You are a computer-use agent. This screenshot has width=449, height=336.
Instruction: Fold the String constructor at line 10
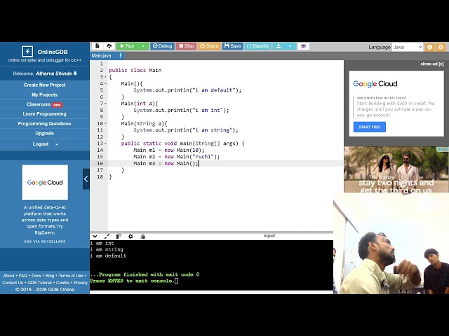click(106, 123)
